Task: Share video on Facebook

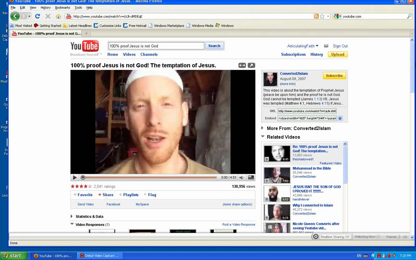Action: 113,204
